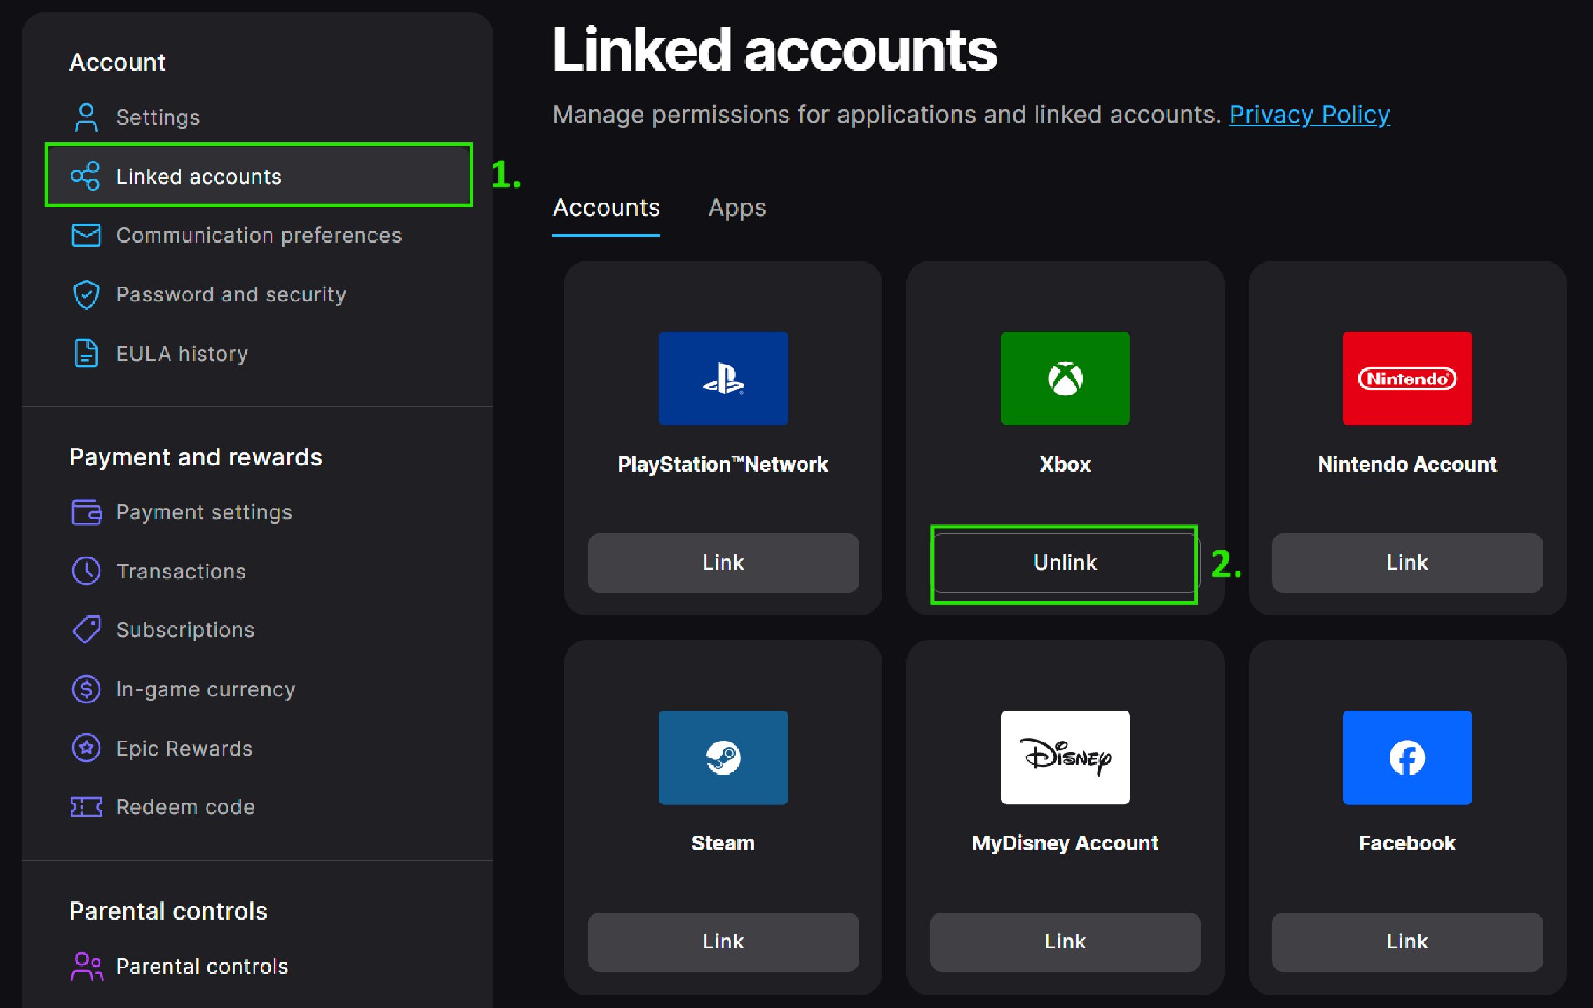The image size is (1593, 1008).
Task: Click the envelope icon for Communication preferences
Action: (86, 236)
